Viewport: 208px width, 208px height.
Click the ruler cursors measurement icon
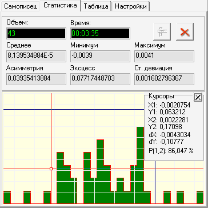click(x=162, y=31)
